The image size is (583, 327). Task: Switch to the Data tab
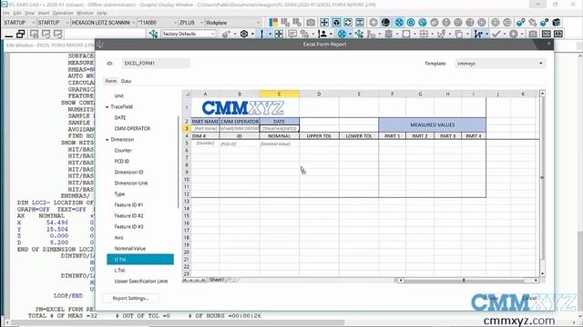point(126,81)
